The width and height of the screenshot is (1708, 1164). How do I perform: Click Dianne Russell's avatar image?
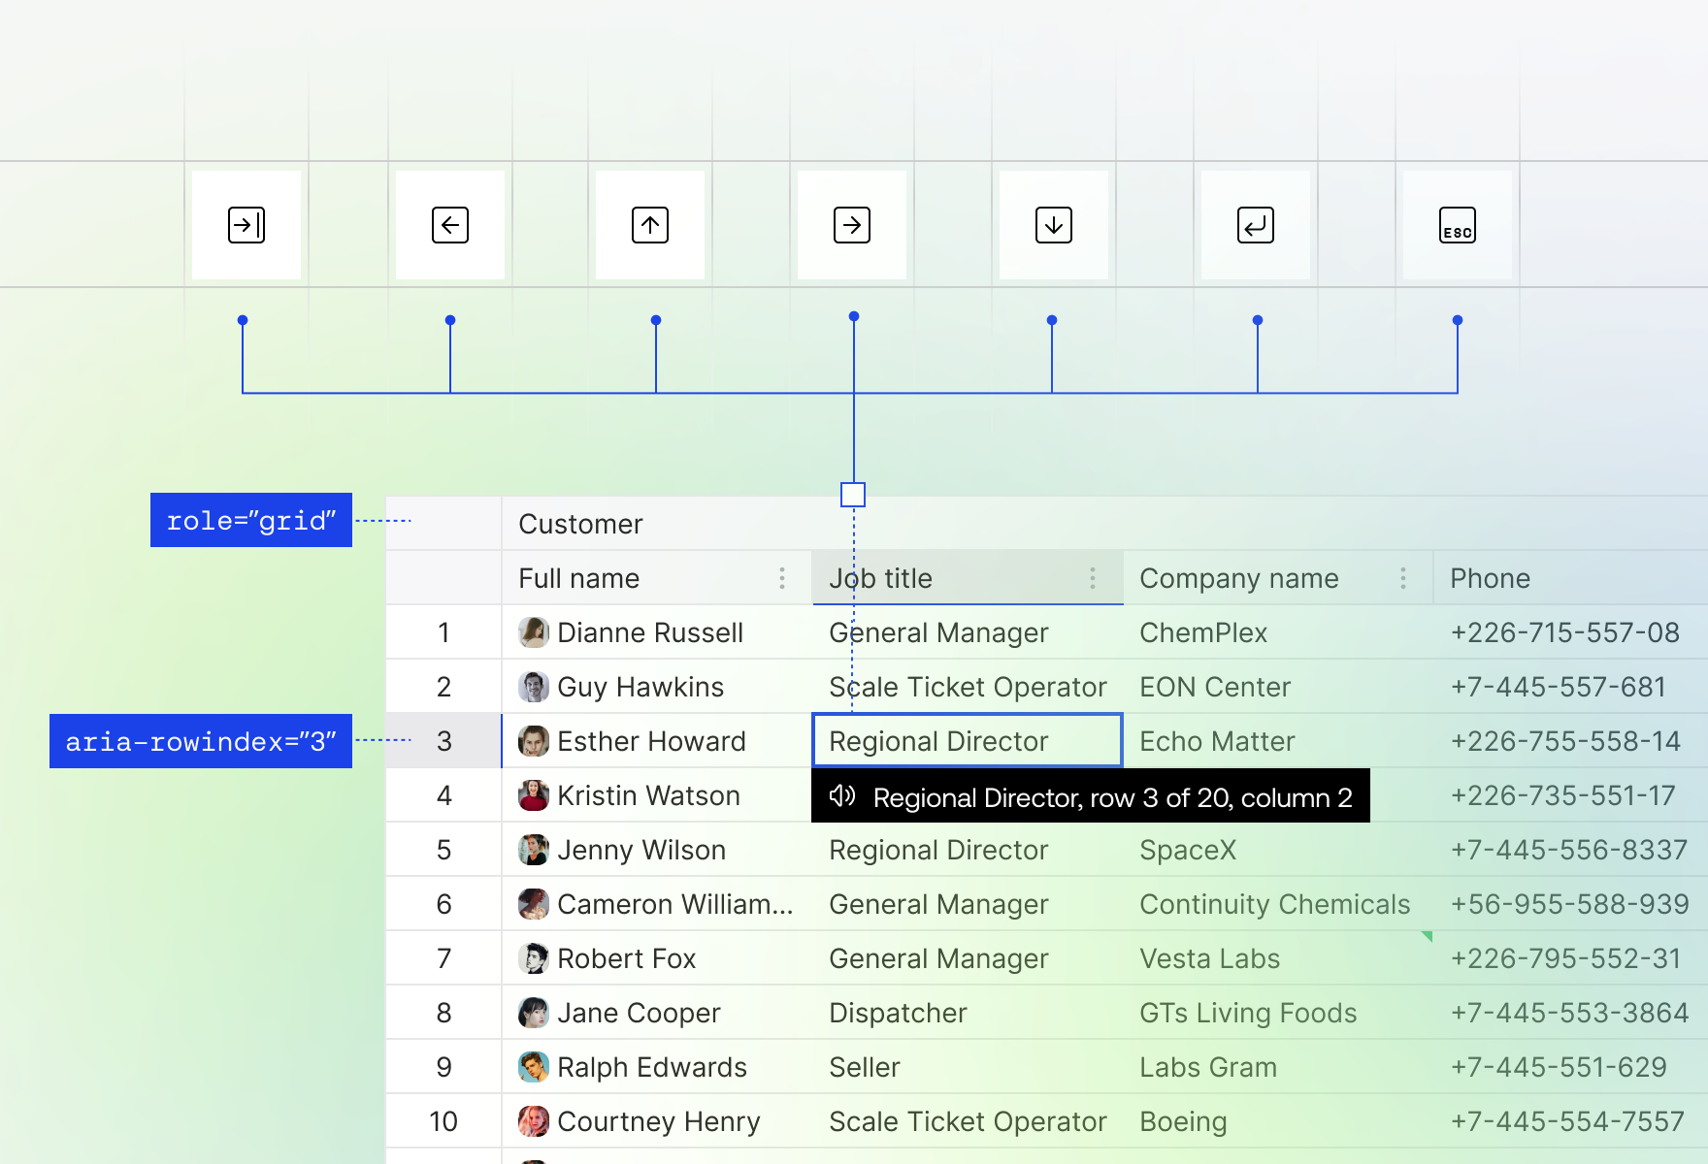tap(534, 632)
